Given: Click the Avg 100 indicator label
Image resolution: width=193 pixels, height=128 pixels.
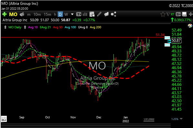Looking at the screenshot, I should pos(70,27).
